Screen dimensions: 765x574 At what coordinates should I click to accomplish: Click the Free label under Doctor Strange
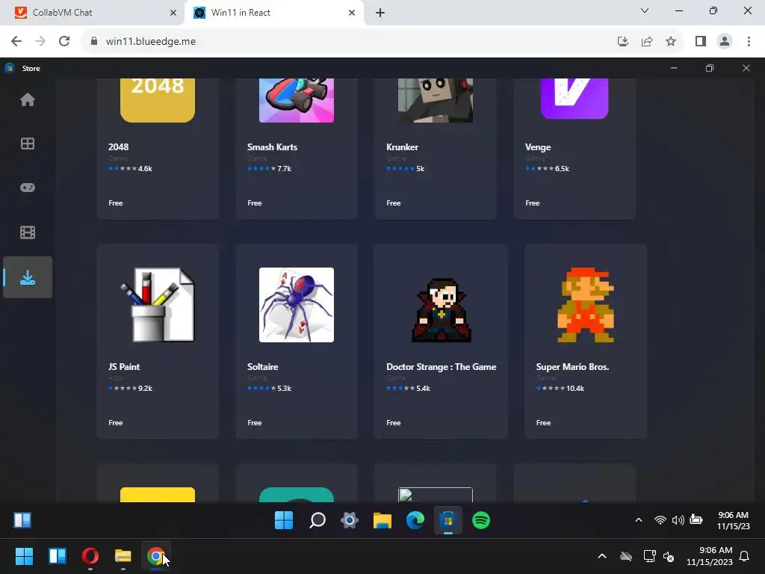click(x=393, y=423)
